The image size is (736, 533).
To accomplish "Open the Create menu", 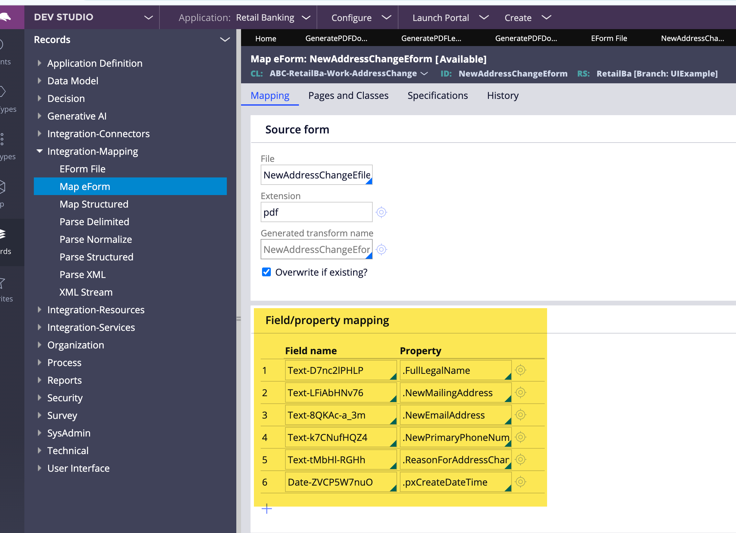I will (528, 17).
